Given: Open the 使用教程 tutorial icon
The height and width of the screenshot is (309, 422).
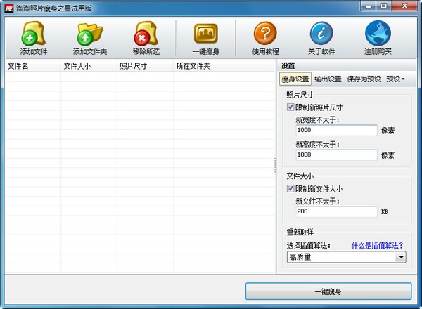Looking at the screenshot, I should [x=264, y=34].
